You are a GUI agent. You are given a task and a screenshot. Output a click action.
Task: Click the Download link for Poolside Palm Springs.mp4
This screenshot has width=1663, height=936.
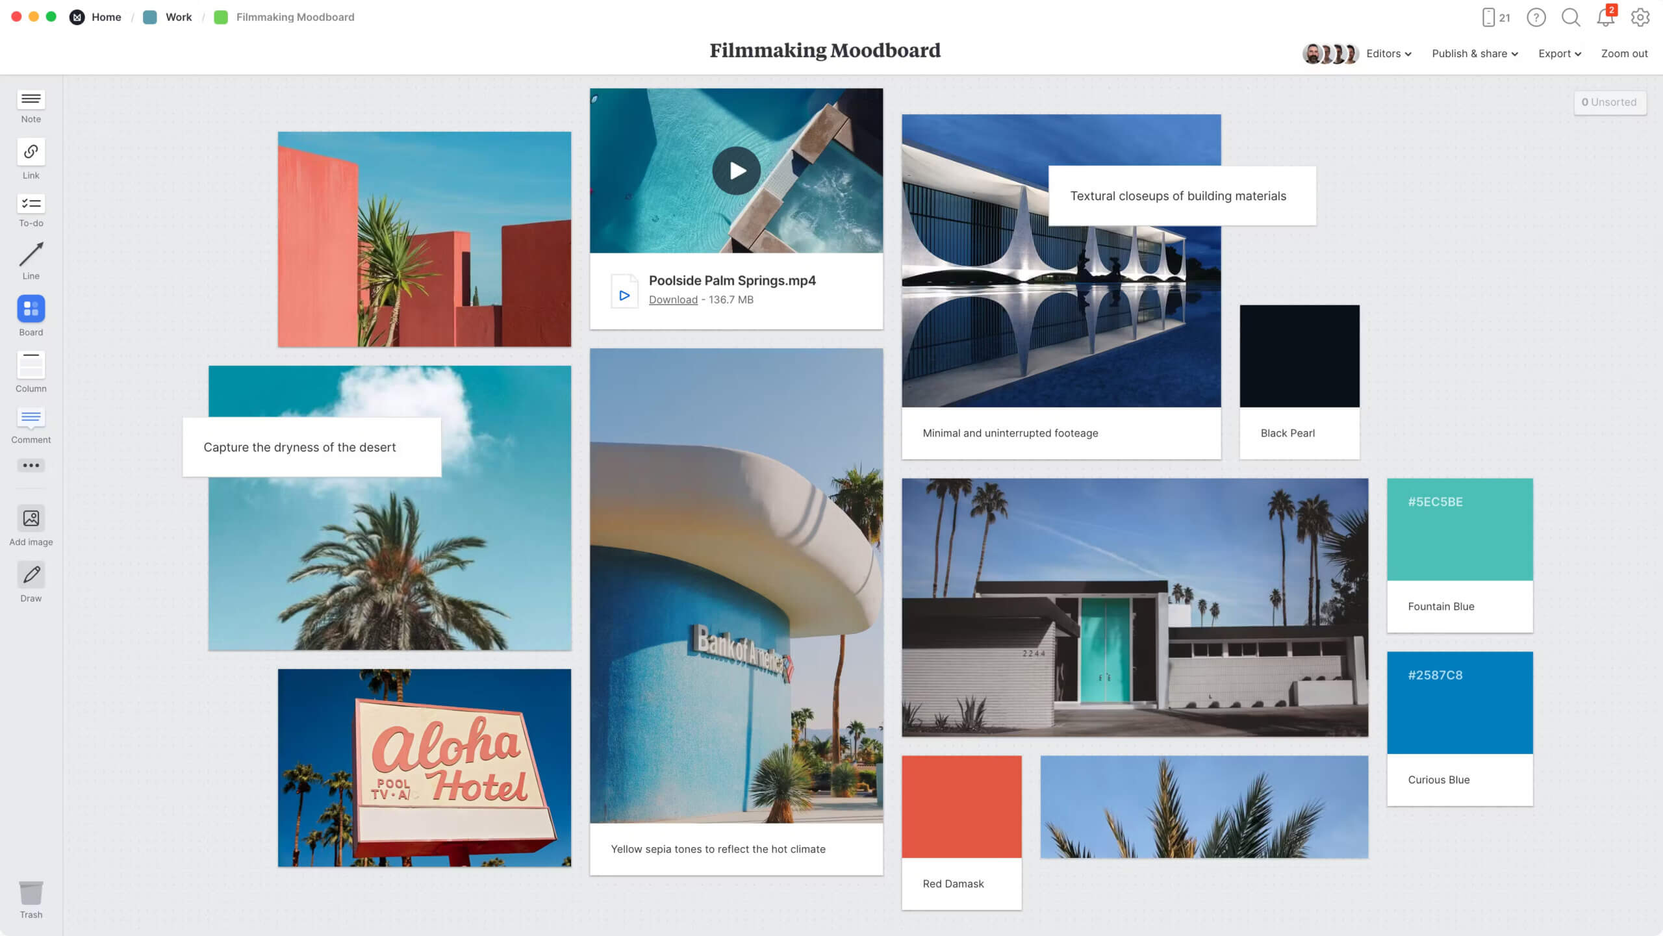click(x=672, y=299)
